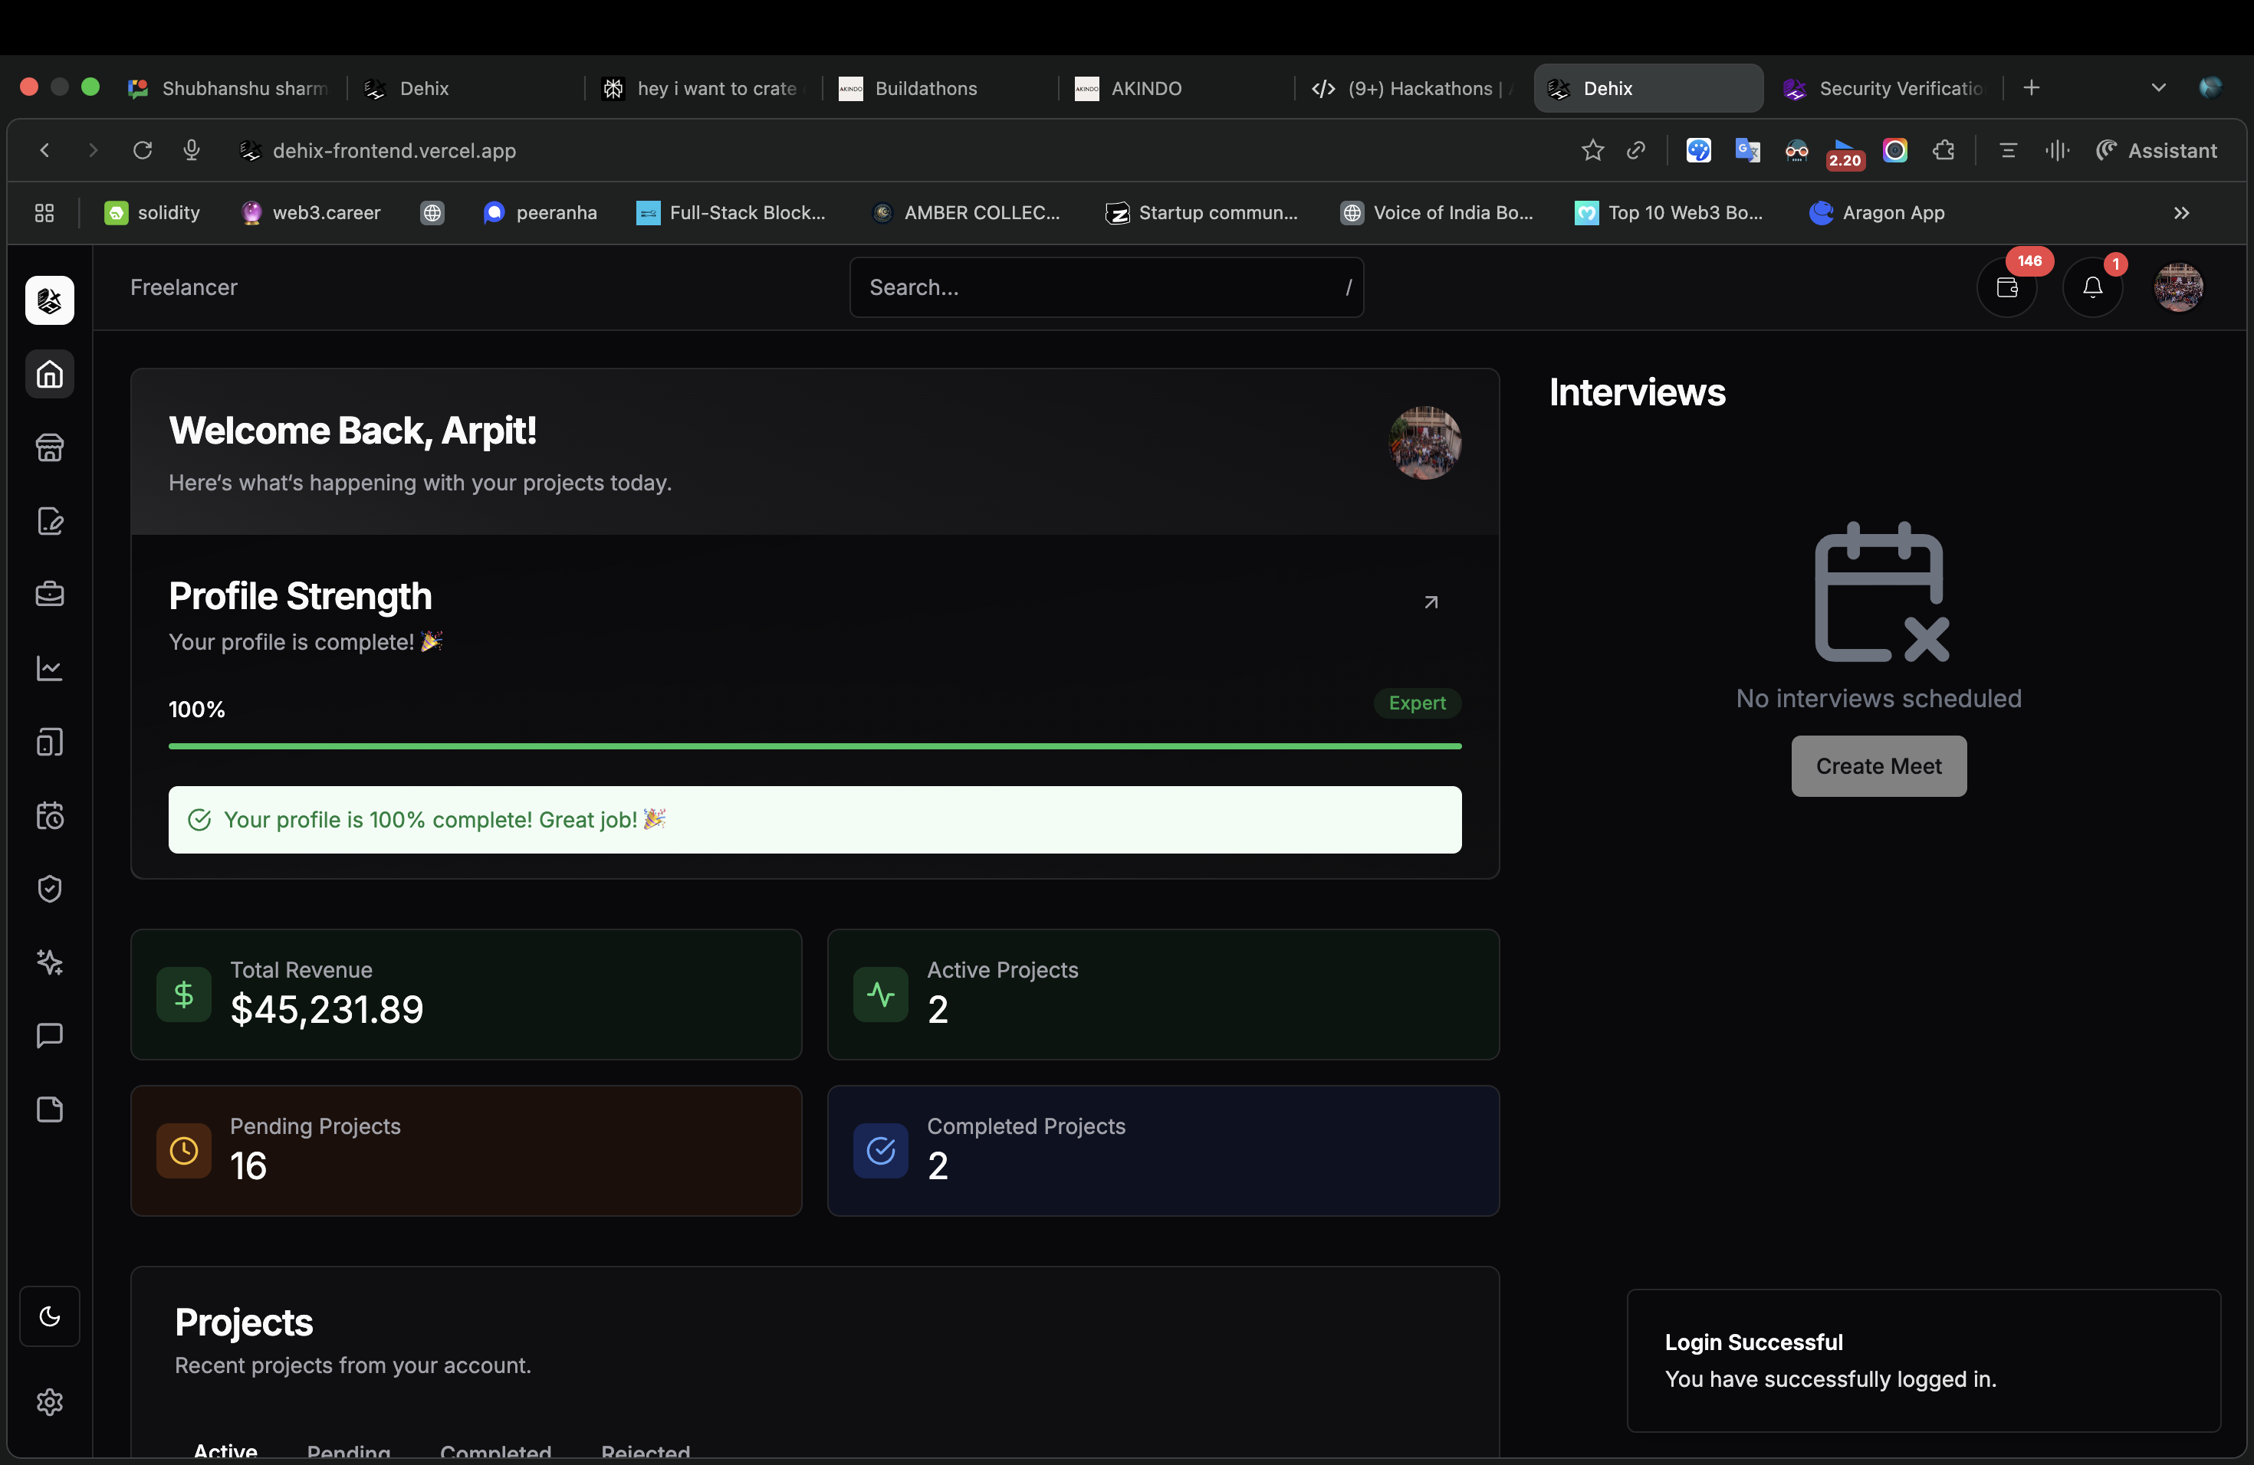The width and height of the screenshot is (2254, 1465).
Task: Switch to the Pending projects tab
Action: [349, 1450]
